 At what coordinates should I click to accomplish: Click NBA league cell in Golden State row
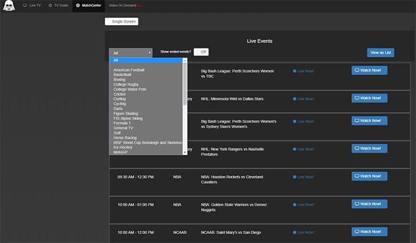177,205
